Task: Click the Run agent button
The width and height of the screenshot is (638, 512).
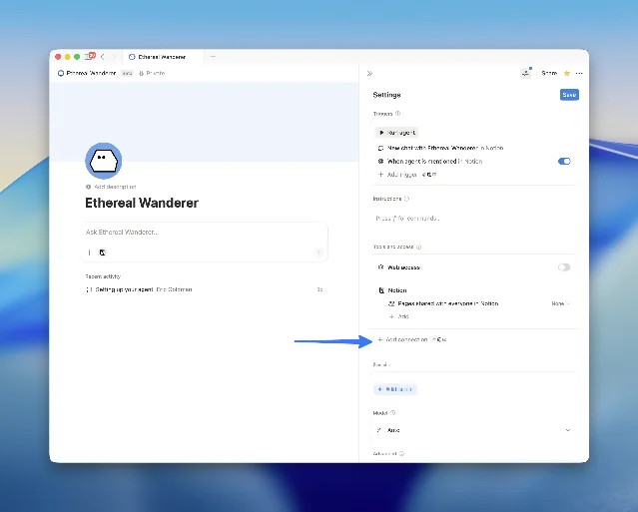Action: click(x=396, y=133)
